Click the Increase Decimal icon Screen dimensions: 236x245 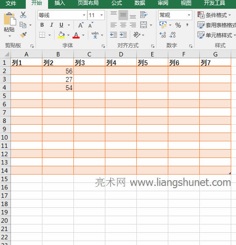(x=163, y=35)
